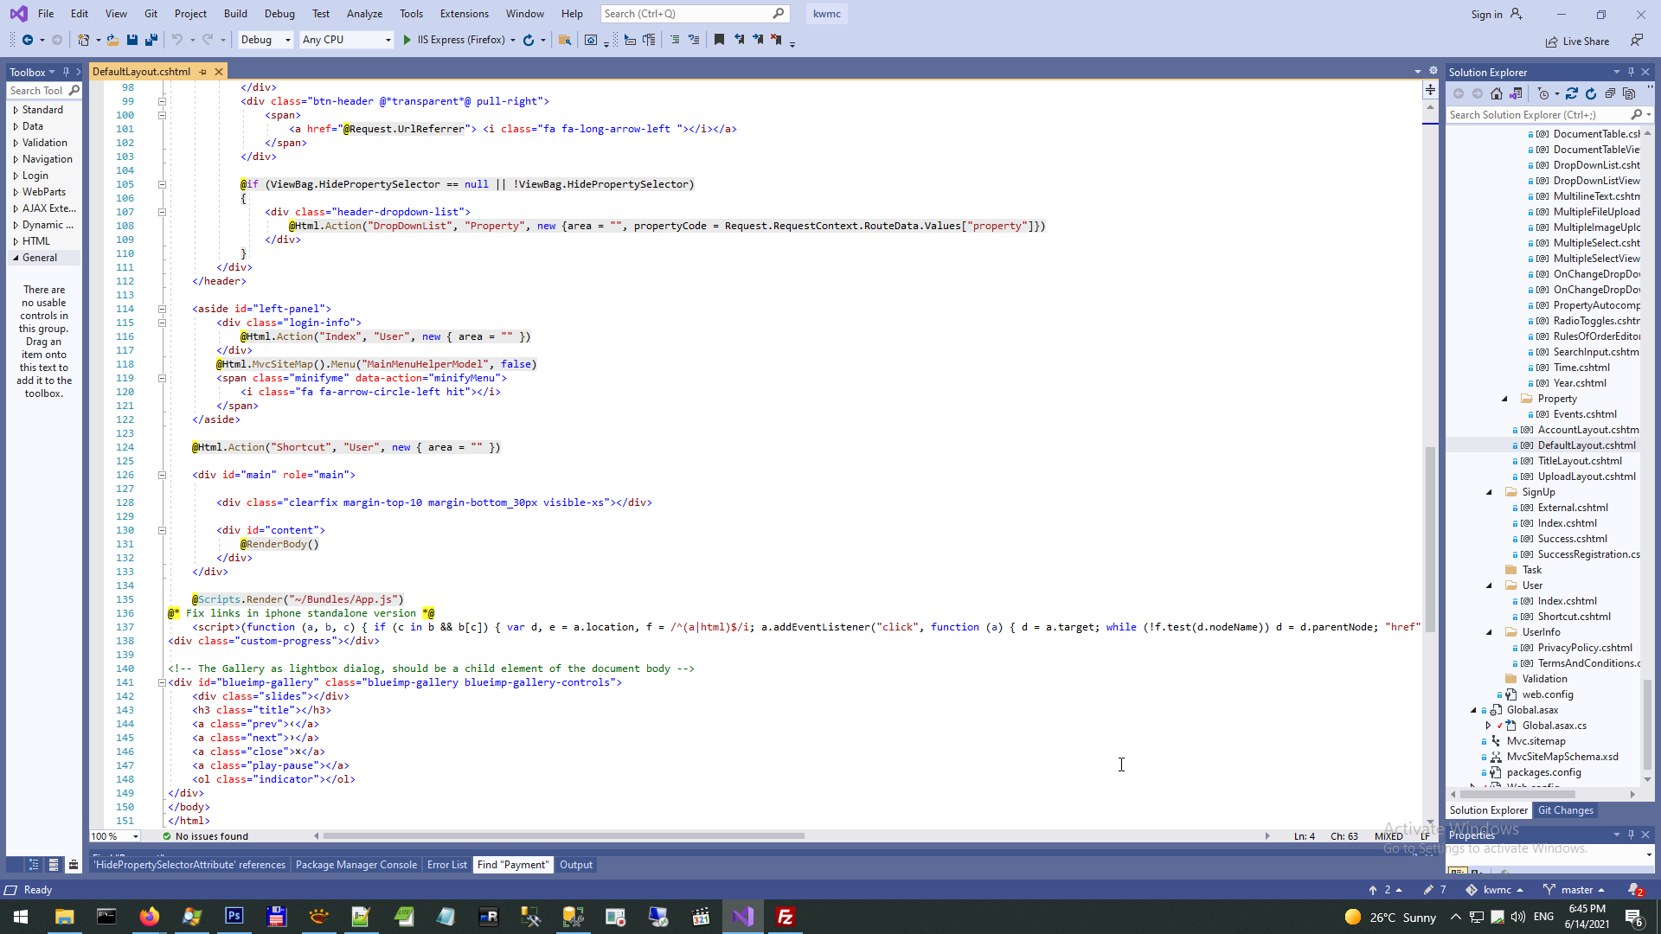Image resolution: width=1661 pixels, height=934 pixels.
Task: Click the Save All toolbar icon
Action: pyautogui.click(x=151, y=40)
